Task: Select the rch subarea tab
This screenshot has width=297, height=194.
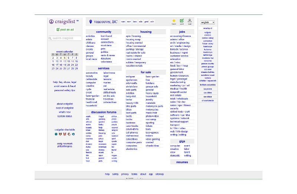Action: 152,22
